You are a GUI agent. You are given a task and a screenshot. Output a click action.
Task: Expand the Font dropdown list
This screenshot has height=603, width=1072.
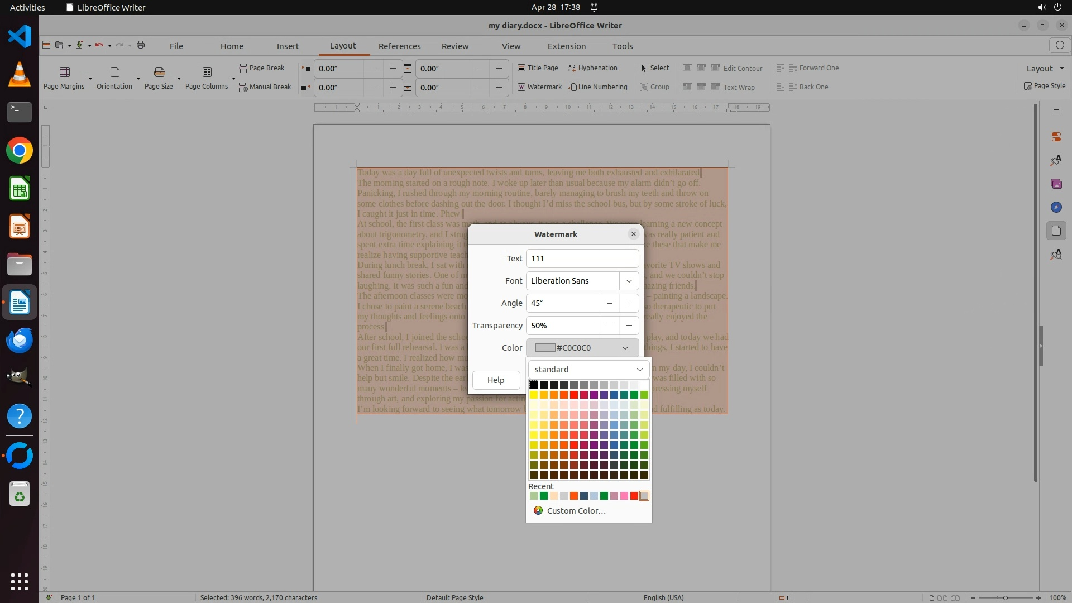point(629,281)
